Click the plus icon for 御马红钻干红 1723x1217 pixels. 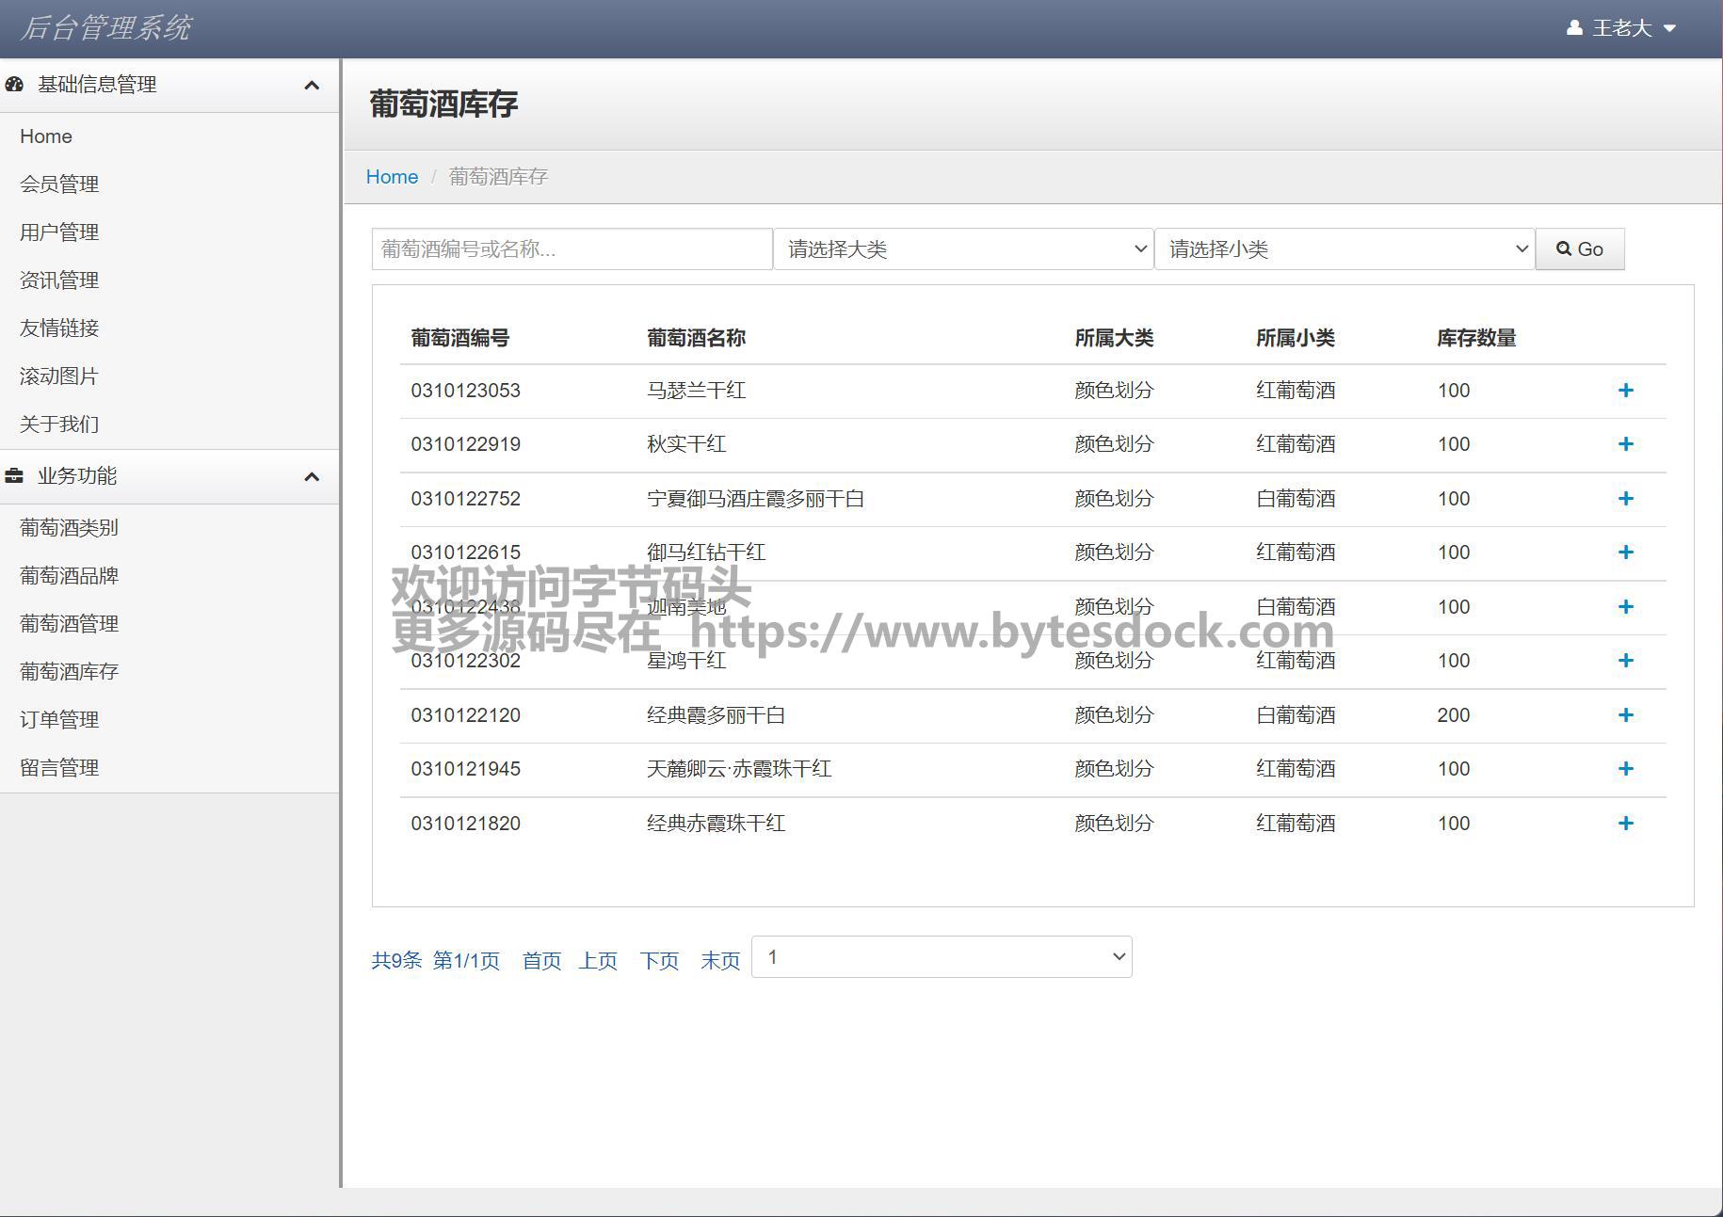(x=1625, y=552)
